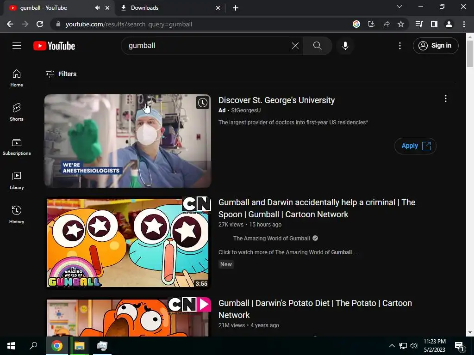This screenshot has width=474, height=355.
Task: Open the Home sidebar section
Action: click(x=17, y=78)
